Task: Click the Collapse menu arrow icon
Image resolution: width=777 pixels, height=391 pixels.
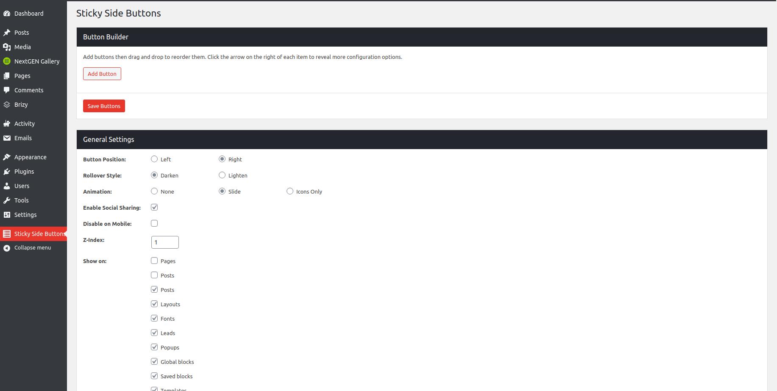Action: [7, 248]
